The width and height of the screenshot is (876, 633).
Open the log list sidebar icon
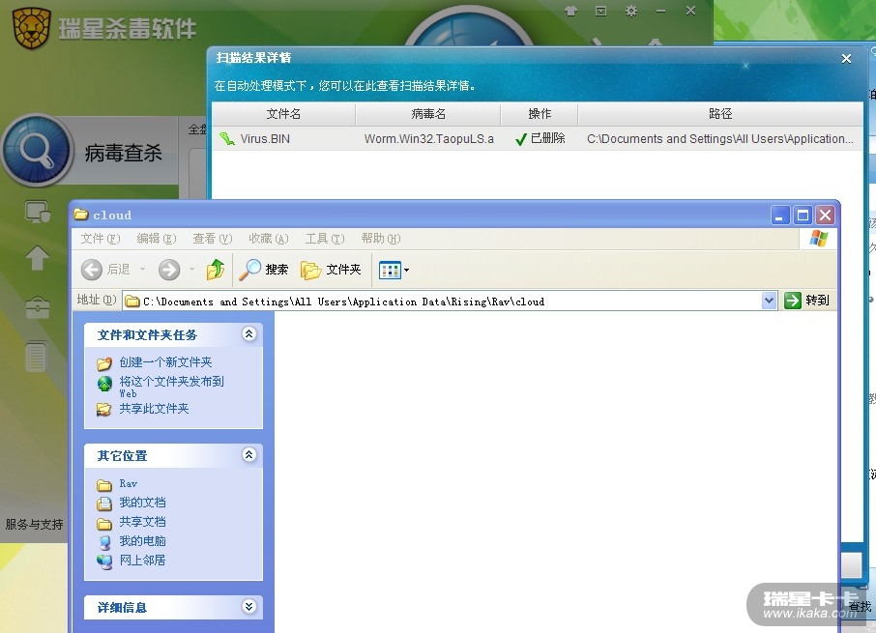pyautogui.click(x=36, y=357)
